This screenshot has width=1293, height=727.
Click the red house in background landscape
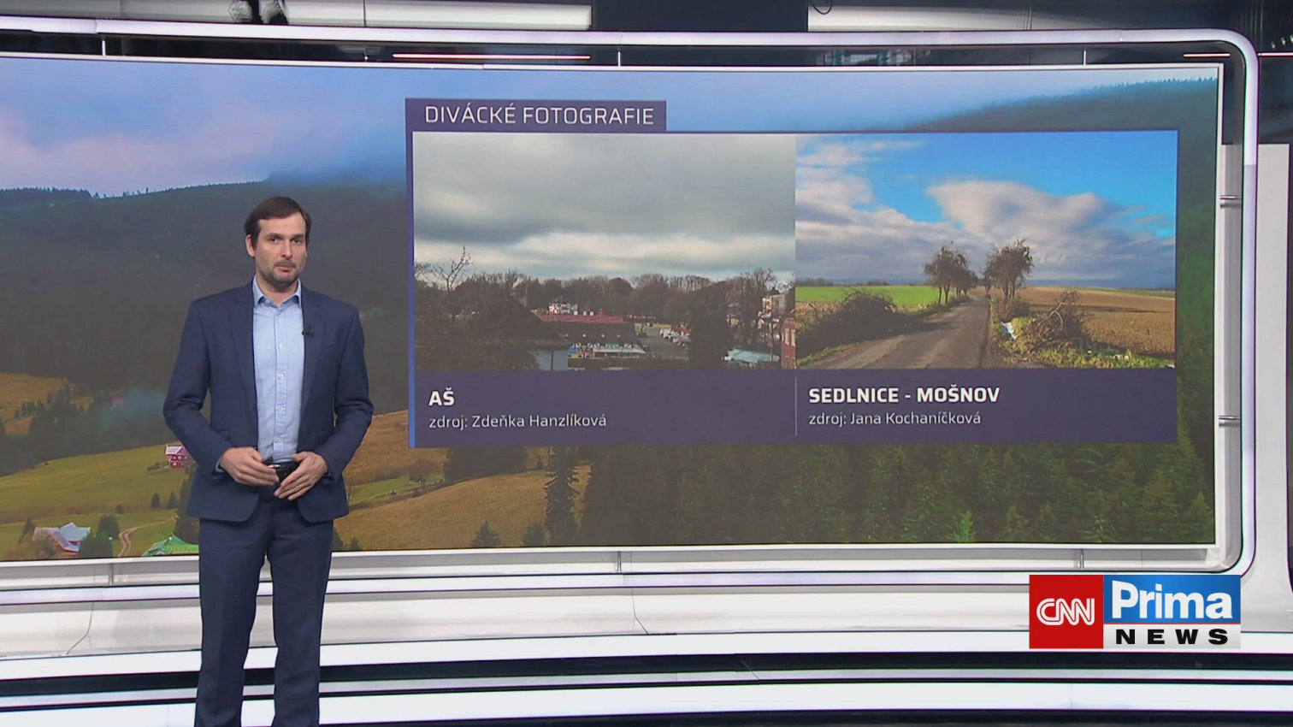pos(176,455)
